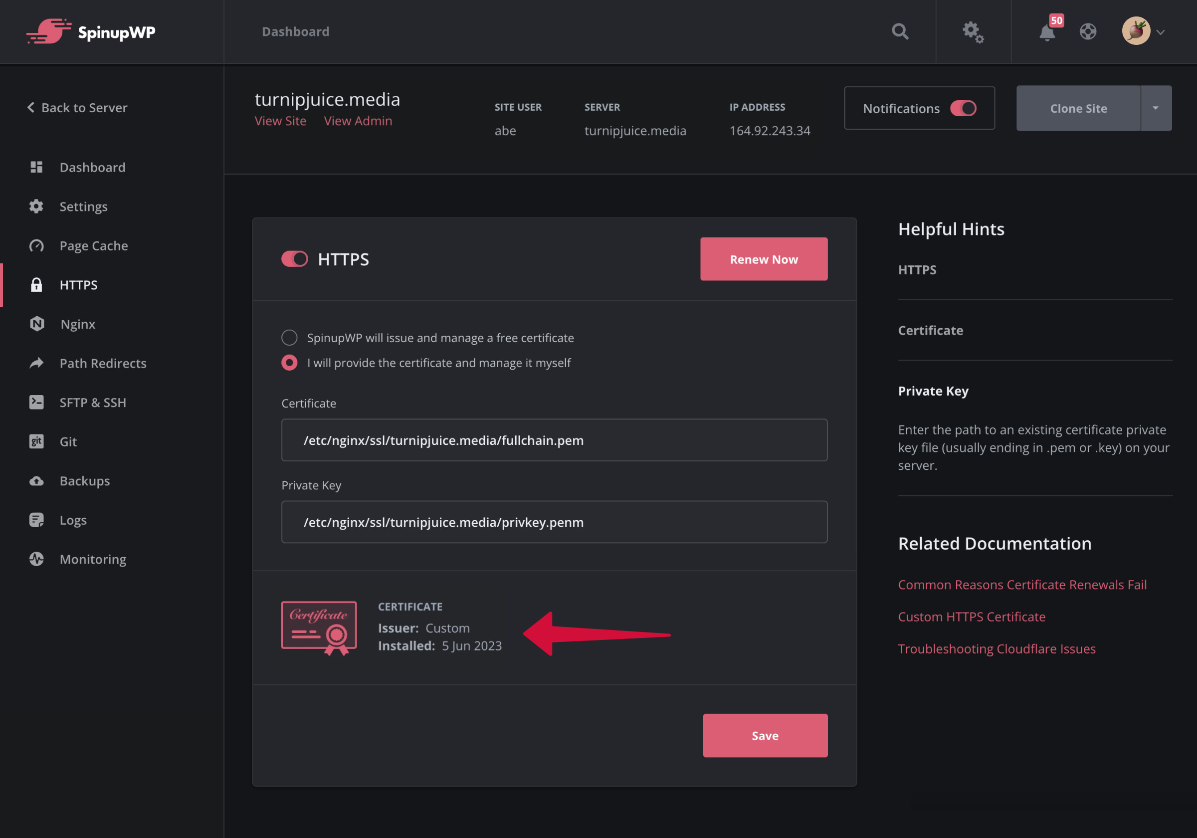Open Common Reasons Certificate Renewals Fail link

(1022, 585)
